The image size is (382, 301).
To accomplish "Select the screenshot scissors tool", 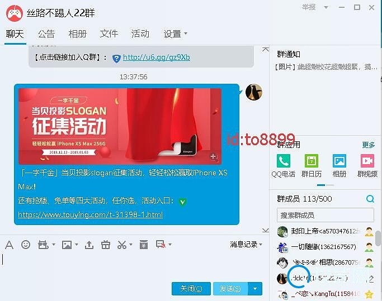I will click(x=122, y=245).
